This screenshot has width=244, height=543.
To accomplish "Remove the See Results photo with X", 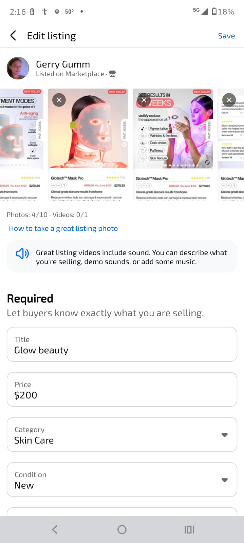I will (x=144, y=100).
